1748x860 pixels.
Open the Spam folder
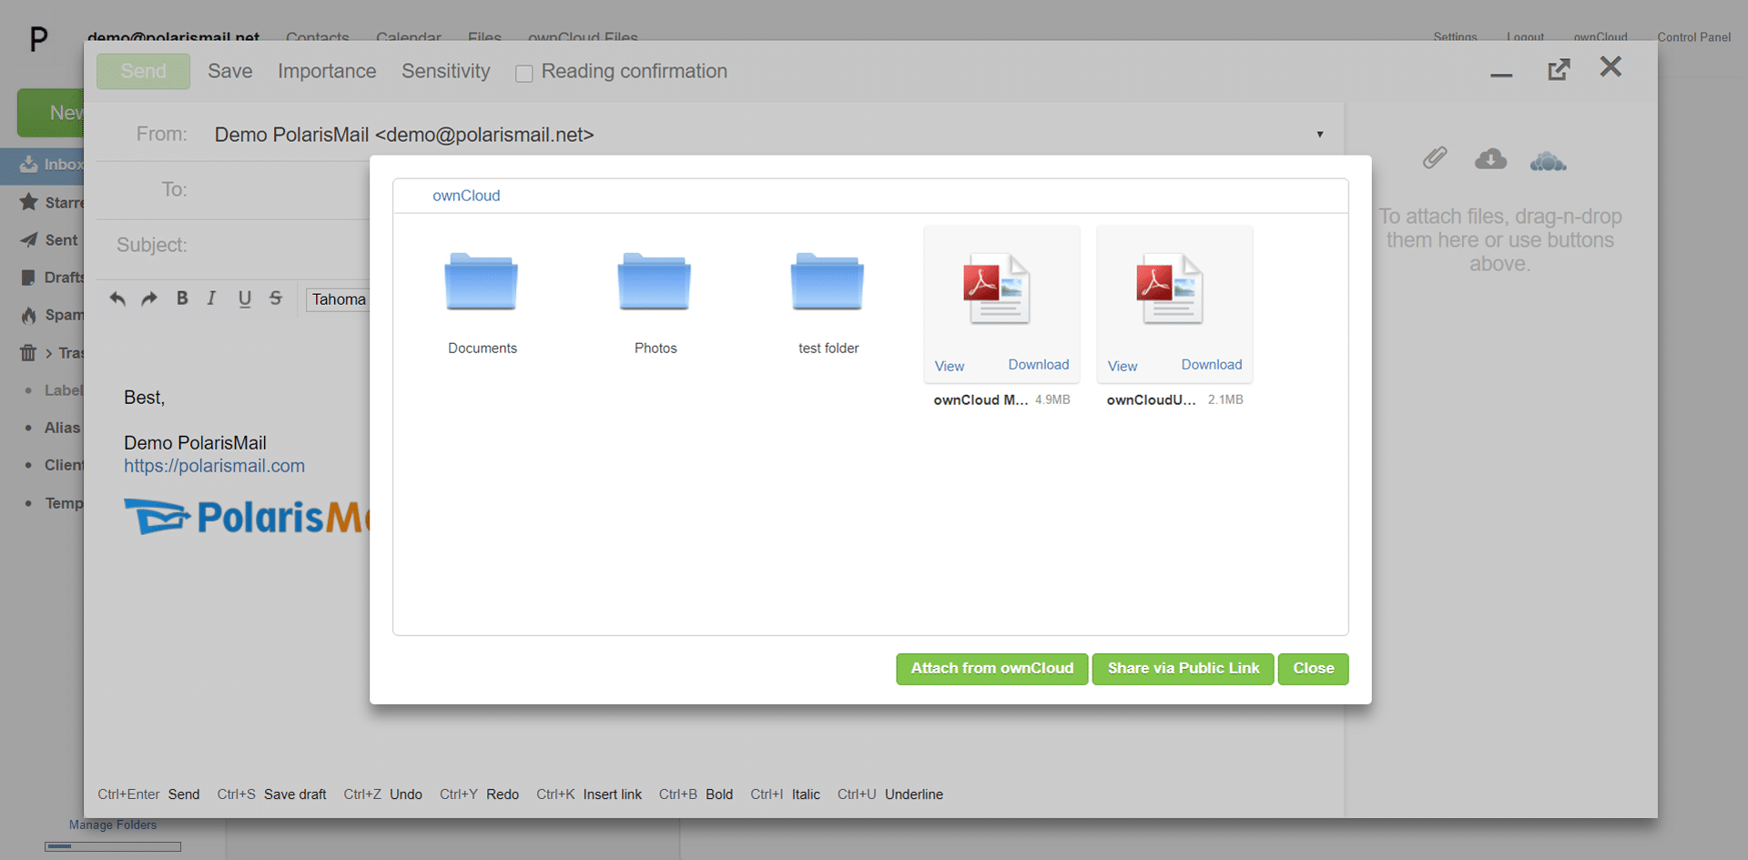[x=50, y=315]
